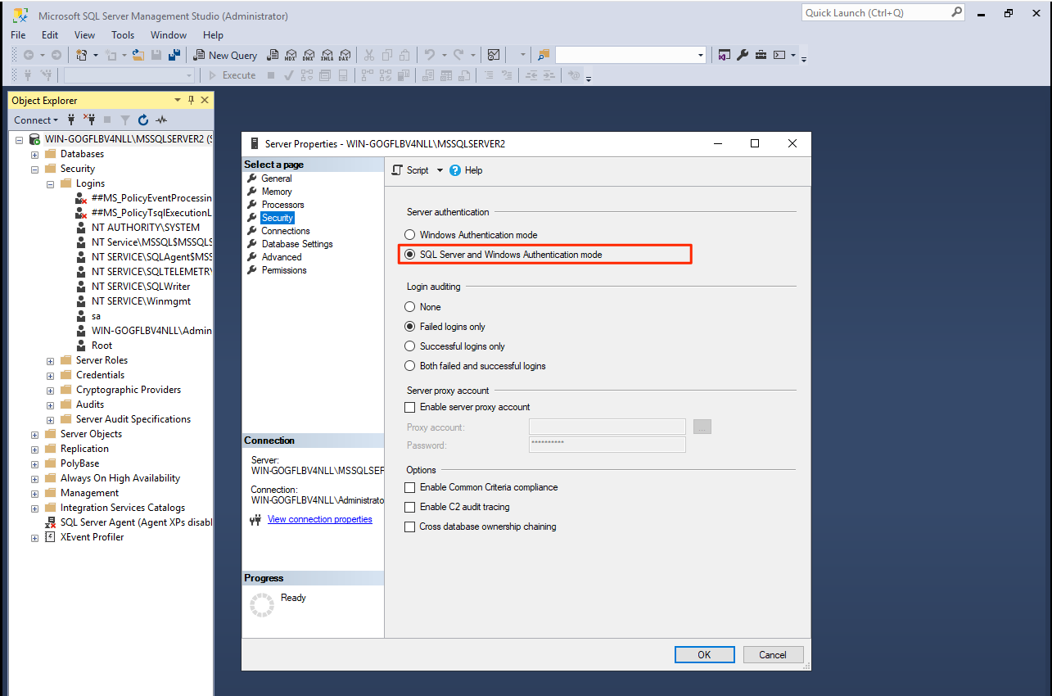The width and height of the screenshot is (1052, 696).
Task: Click the Quick Launch search magnifier icon
Action: (x=956, y=12)
